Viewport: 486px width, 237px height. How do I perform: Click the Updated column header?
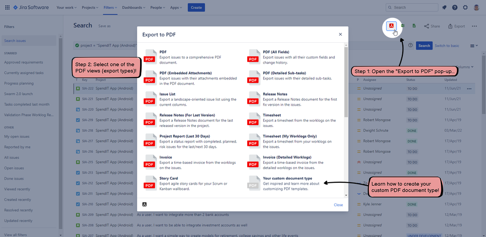coord(450,79)
